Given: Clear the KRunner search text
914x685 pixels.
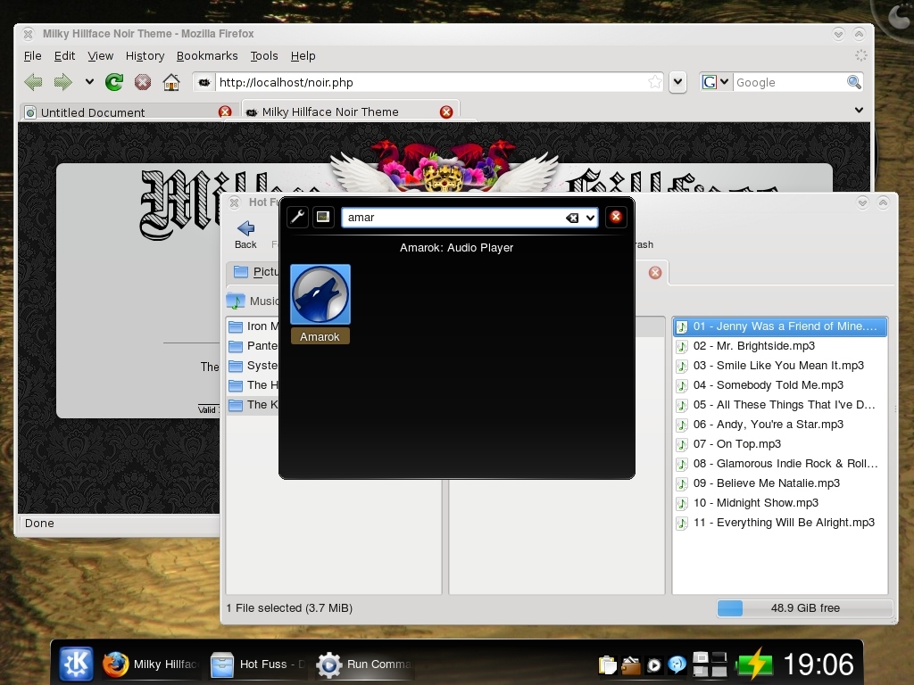Looking at the screenshot, I should (572, 218).
